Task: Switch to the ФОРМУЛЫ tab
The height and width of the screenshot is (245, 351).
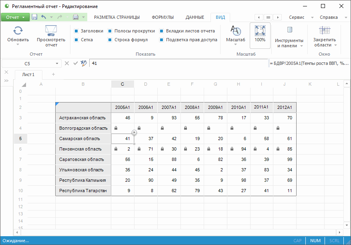Action: click(x=162, y=17)
